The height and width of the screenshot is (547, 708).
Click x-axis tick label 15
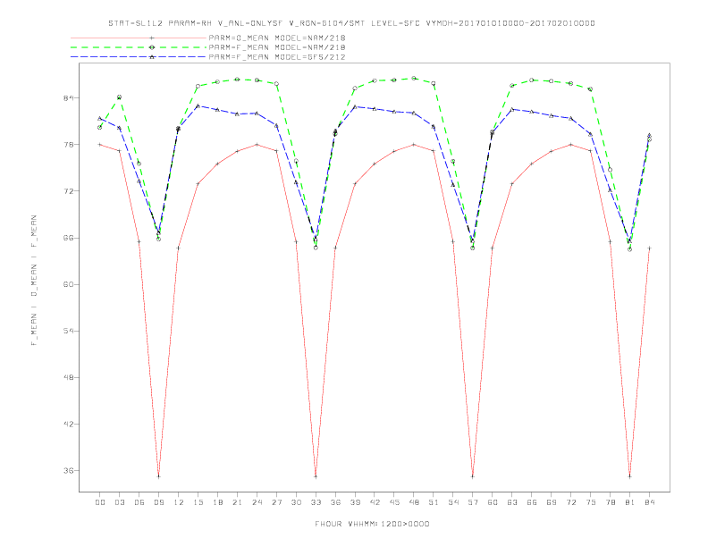tap(198, 502)
